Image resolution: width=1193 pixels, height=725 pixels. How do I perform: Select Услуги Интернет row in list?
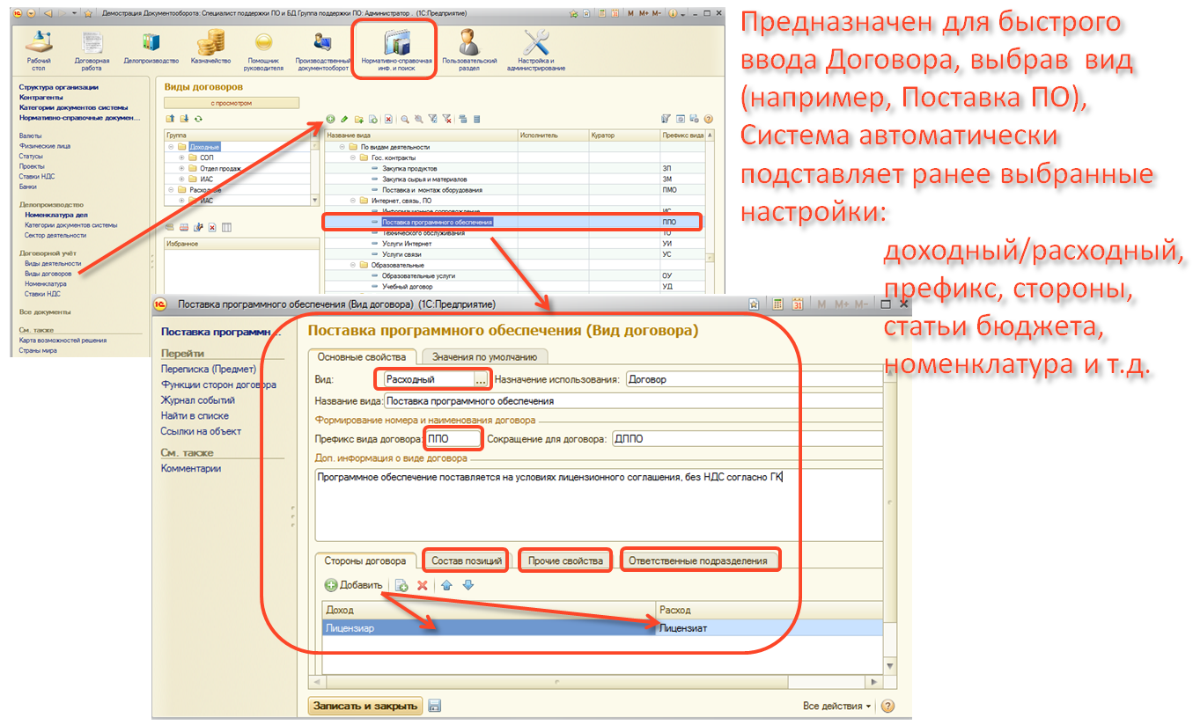406,243
